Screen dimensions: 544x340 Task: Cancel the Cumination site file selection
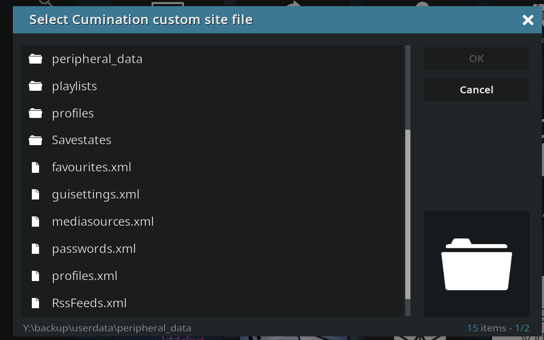click(476, 90)
